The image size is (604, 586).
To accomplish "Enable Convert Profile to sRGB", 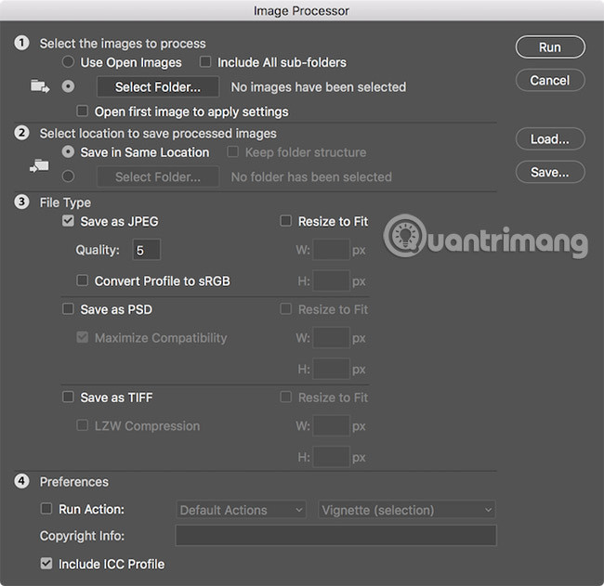I will click(x=83, y=280).
